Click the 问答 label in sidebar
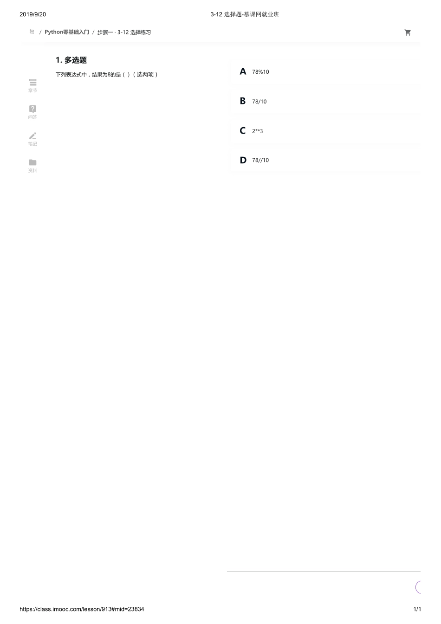441x624 pixels. point(32,117)
